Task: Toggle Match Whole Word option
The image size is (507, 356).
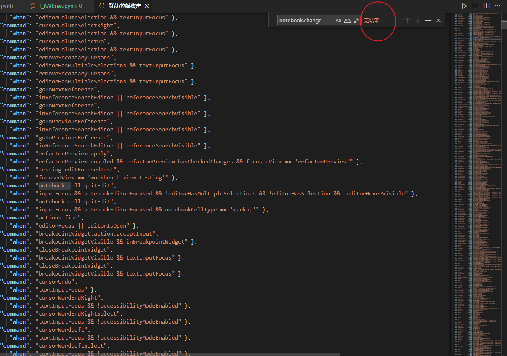Action: point(347,20)
